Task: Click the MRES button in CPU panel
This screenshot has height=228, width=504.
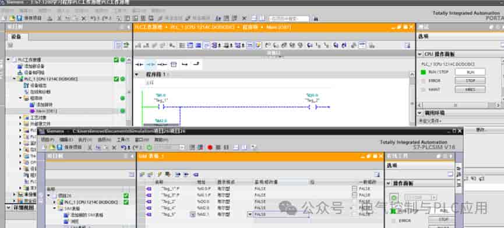Action: click(x=470, y=90)
